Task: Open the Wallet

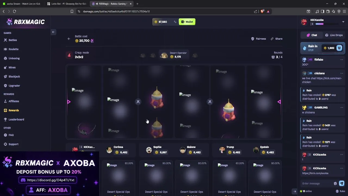Action: 187,22
